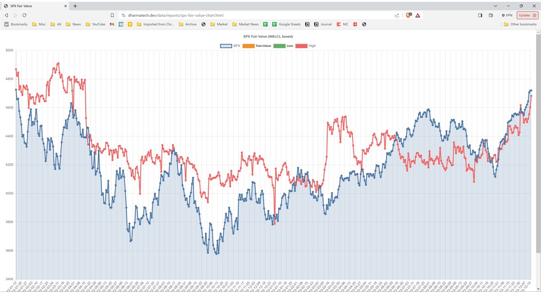The image size is (541, 292).
Task: Click the browser forward arrow
Action: point(15,15)
